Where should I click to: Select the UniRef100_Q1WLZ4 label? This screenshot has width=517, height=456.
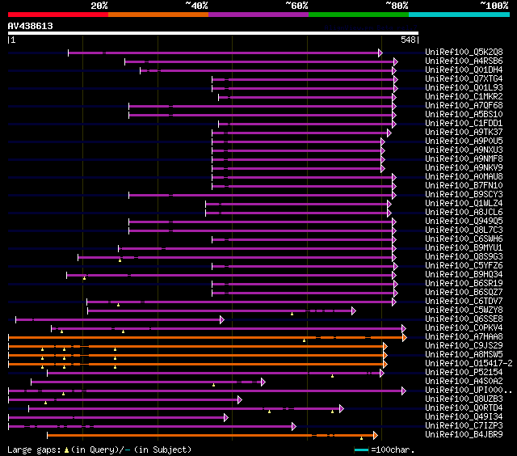[464, 203]
